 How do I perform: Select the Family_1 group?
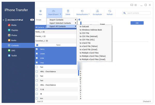tap(56, 32)
